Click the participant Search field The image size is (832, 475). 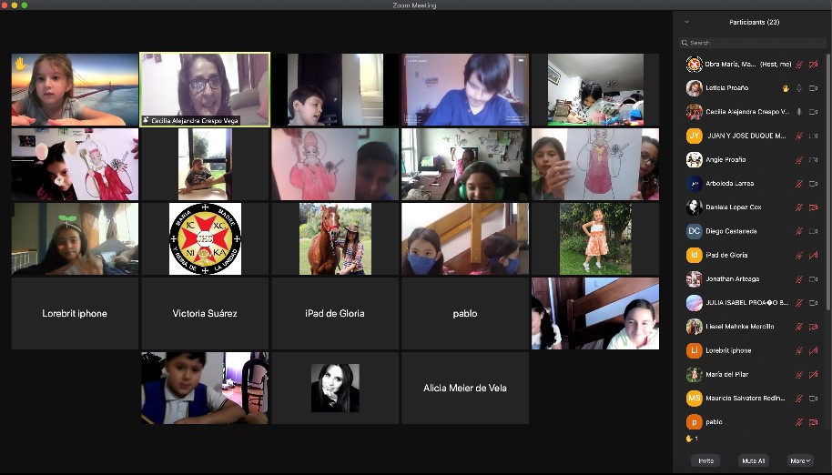756,43
